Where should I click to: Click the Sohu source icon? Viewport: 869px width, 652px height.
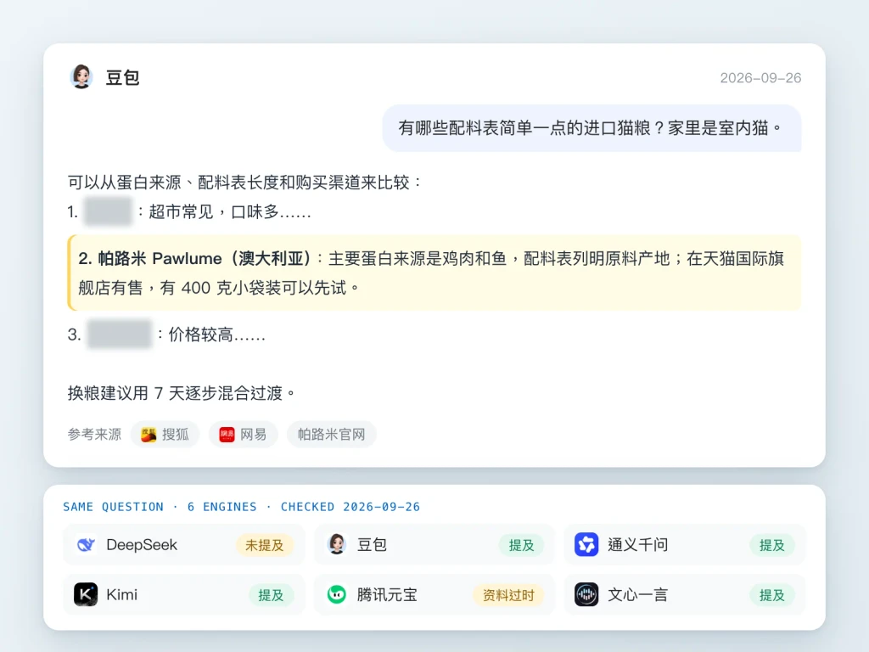point(149,435)
